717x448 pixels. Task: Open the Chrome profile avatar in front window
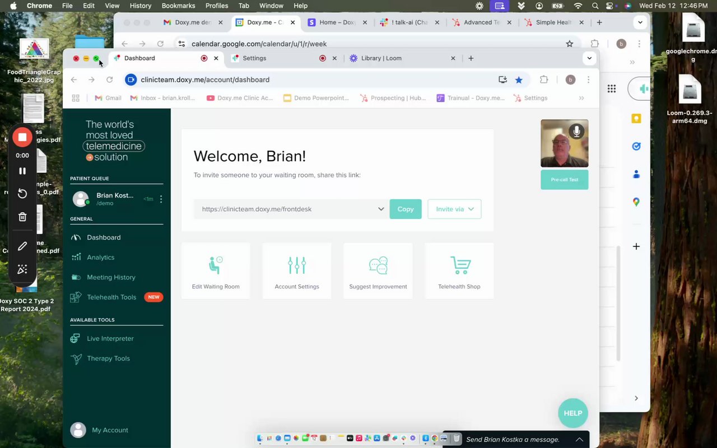pyautogui.click(x=570, y=80)
